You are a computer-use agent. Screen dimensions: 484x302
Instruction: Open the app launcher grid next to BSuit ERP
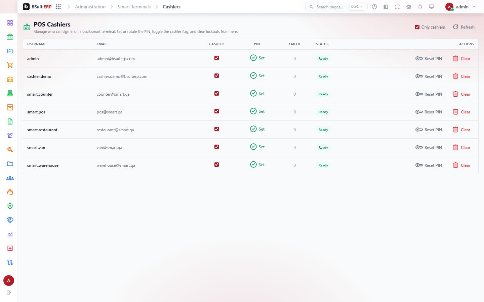(x=58, y=7)
